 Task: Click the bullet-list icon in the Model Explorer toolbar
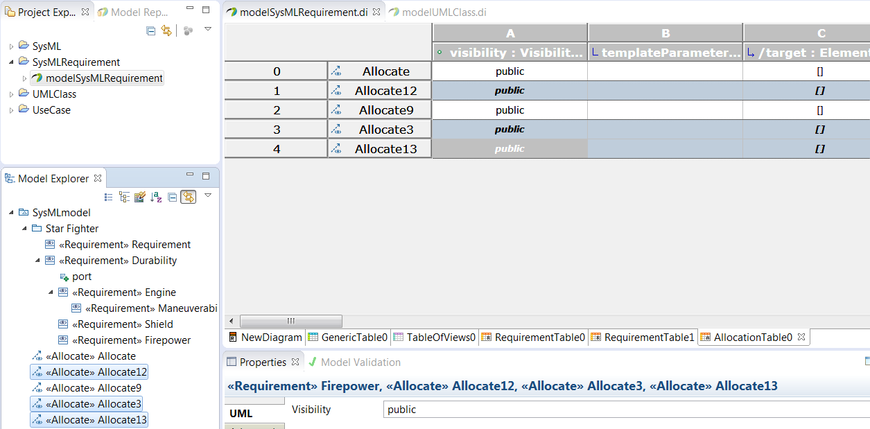pyautogui.click(x=109, y=197)
